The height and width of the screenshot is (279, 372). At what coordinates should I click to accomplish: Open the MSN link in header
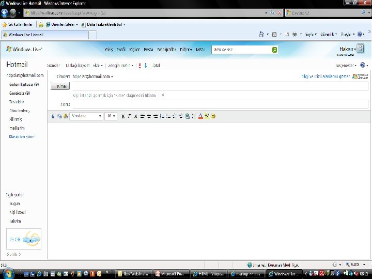[x=200, y=50]
